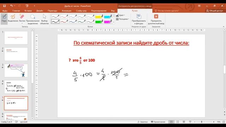The height and width of the screenshot is (127, 226).
Task: Pick the thin black pen in top row
Action: pyautogui.click(x=55, y=17)
